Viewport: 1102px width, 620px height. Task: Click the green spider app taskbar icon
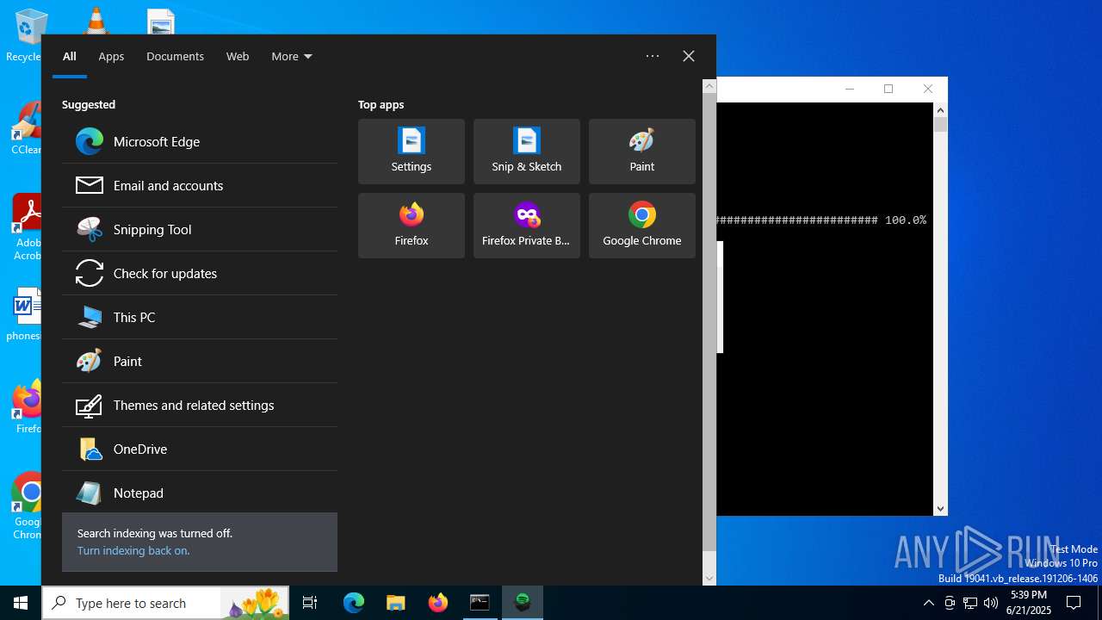coord(523,603)
